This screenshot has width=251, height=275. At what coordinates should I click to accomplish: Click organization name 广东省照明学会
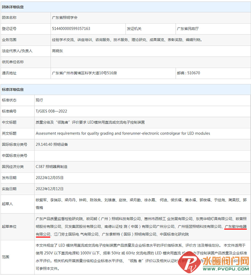[64, 18]
